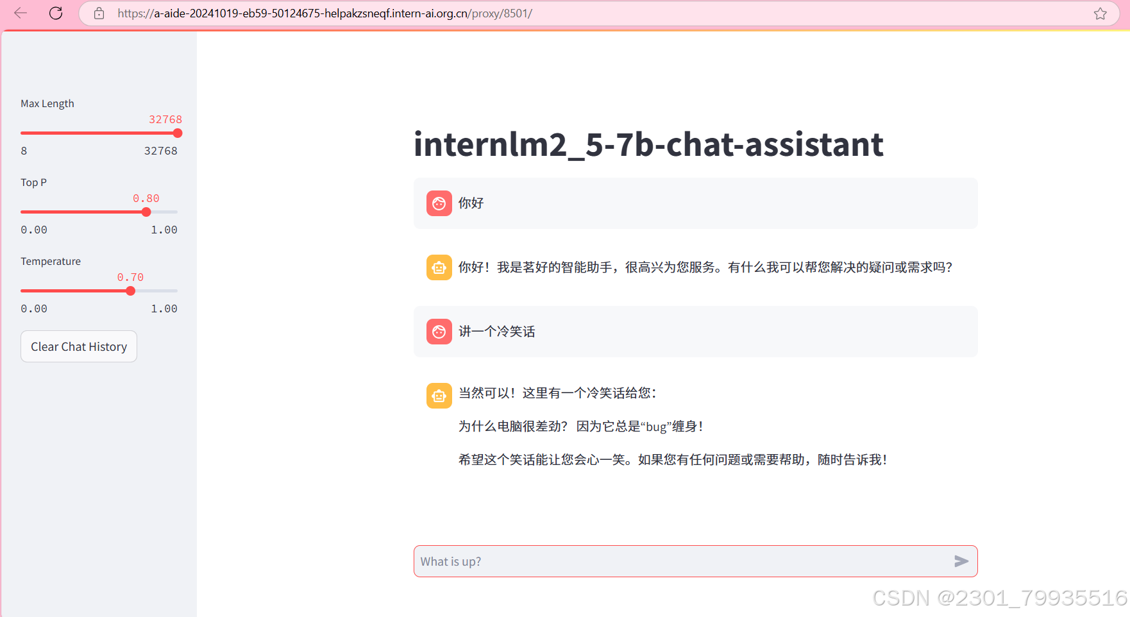Viewport: 1130px width, 617px height.
Task: Click the robot avatar next to the joke reply
Action: pyautogui.click(x=439, y=396)
